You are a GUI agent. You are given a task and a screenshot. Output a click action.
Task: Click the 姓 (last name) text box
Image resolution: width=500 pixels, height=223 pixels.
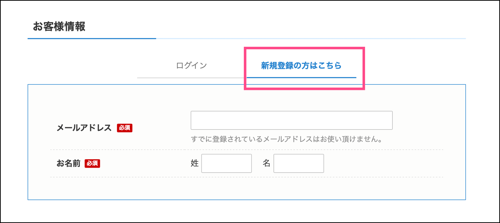click(x=226, y=163)
